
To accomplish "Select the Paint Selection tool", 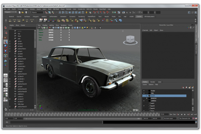I will [5, 37].
